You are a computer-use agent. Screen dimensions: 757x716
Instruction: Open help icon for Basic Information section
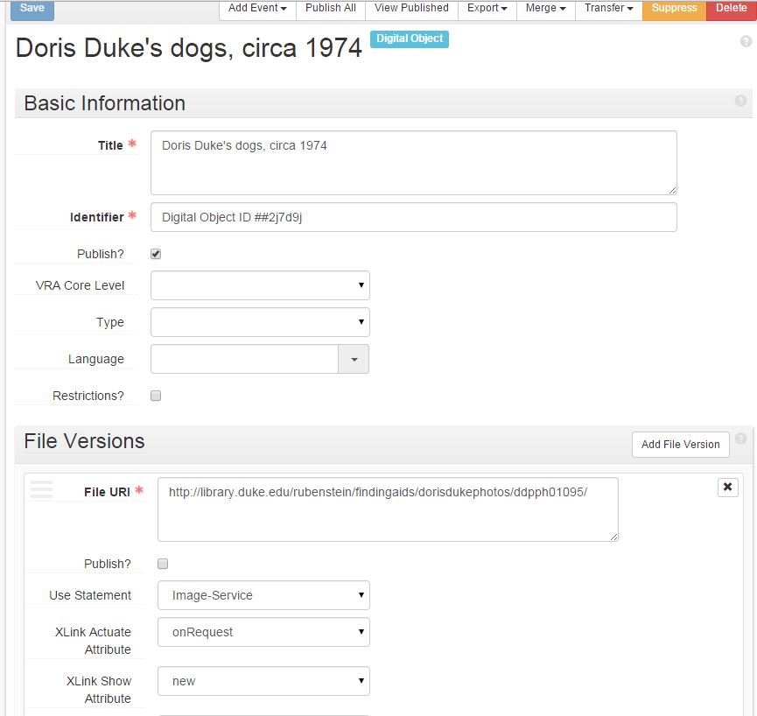click(740, 101)
